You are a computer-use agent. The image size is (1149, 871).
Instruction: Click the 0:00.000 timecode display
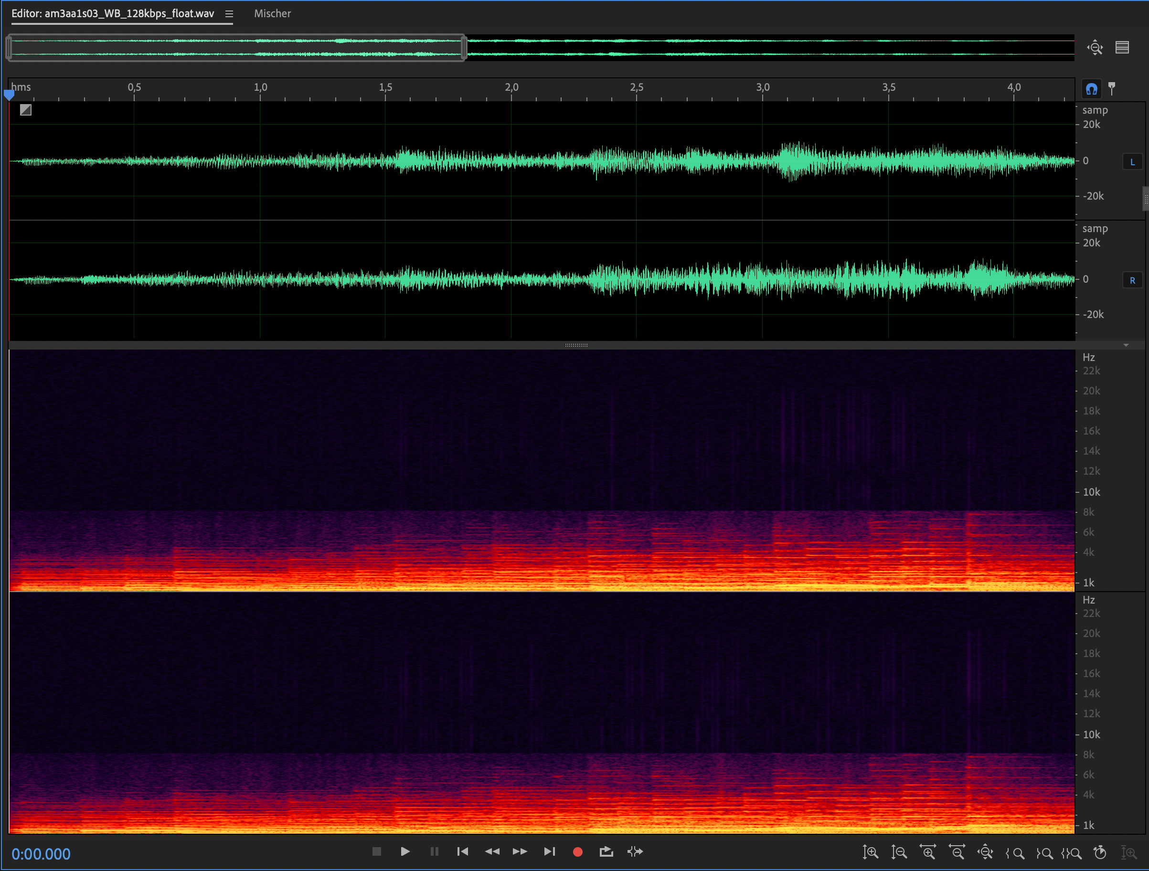41,853
